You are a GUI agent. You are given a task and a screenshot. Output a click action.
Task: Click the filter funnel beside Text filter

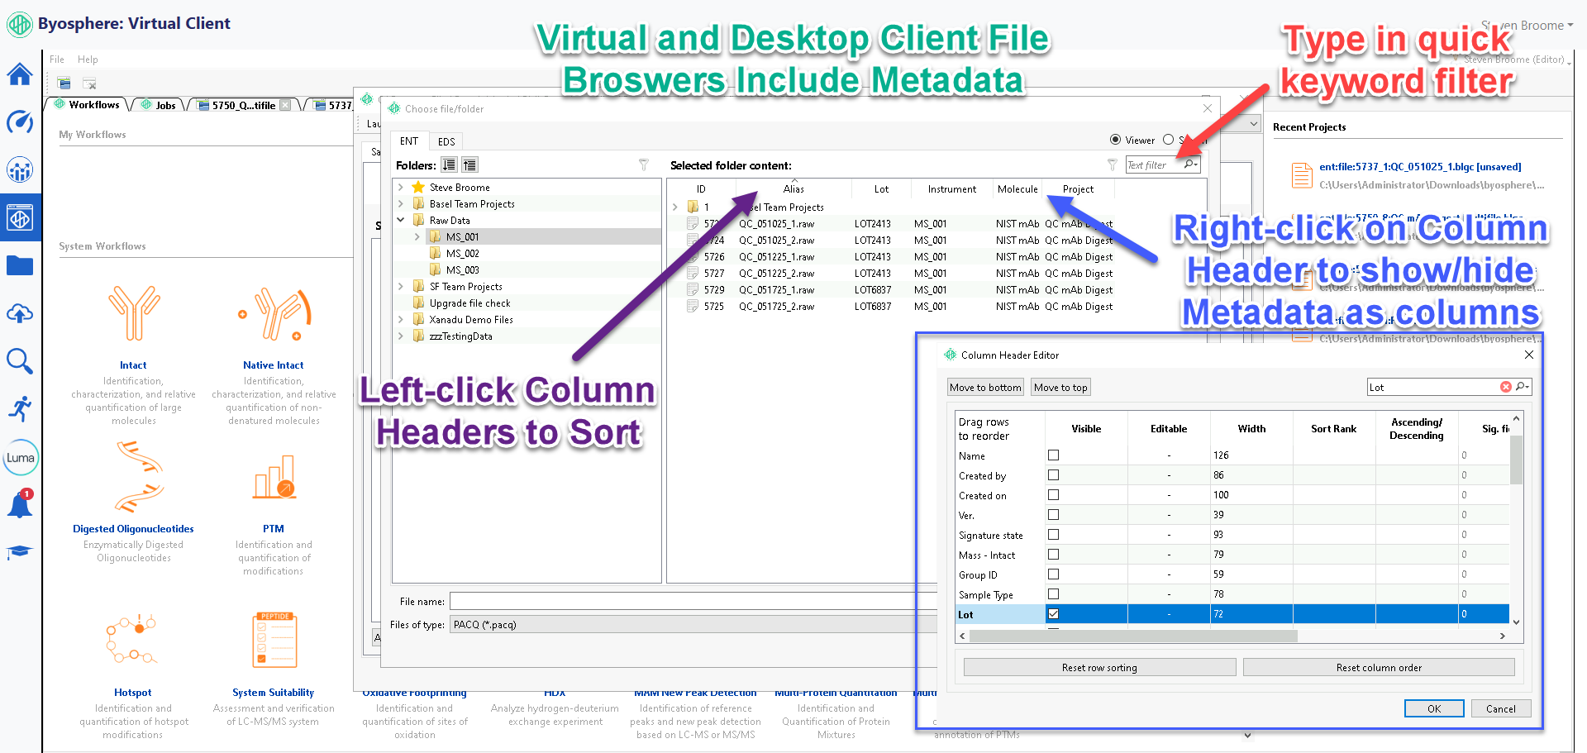coord(1113,164)
